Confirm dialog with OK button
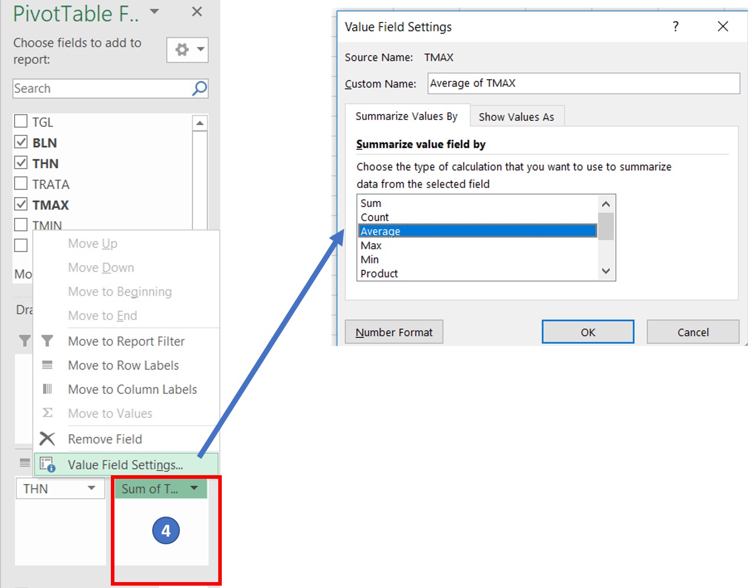This screenshot has width=755, height=588. [x=588, y=332]
